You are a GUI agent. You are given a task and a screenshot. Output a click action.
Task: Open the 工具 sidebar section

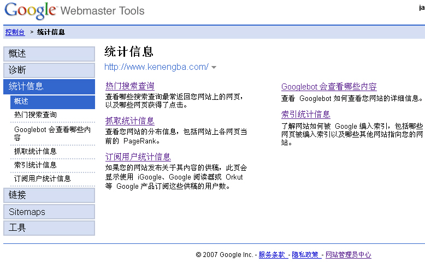pos(49,228)
